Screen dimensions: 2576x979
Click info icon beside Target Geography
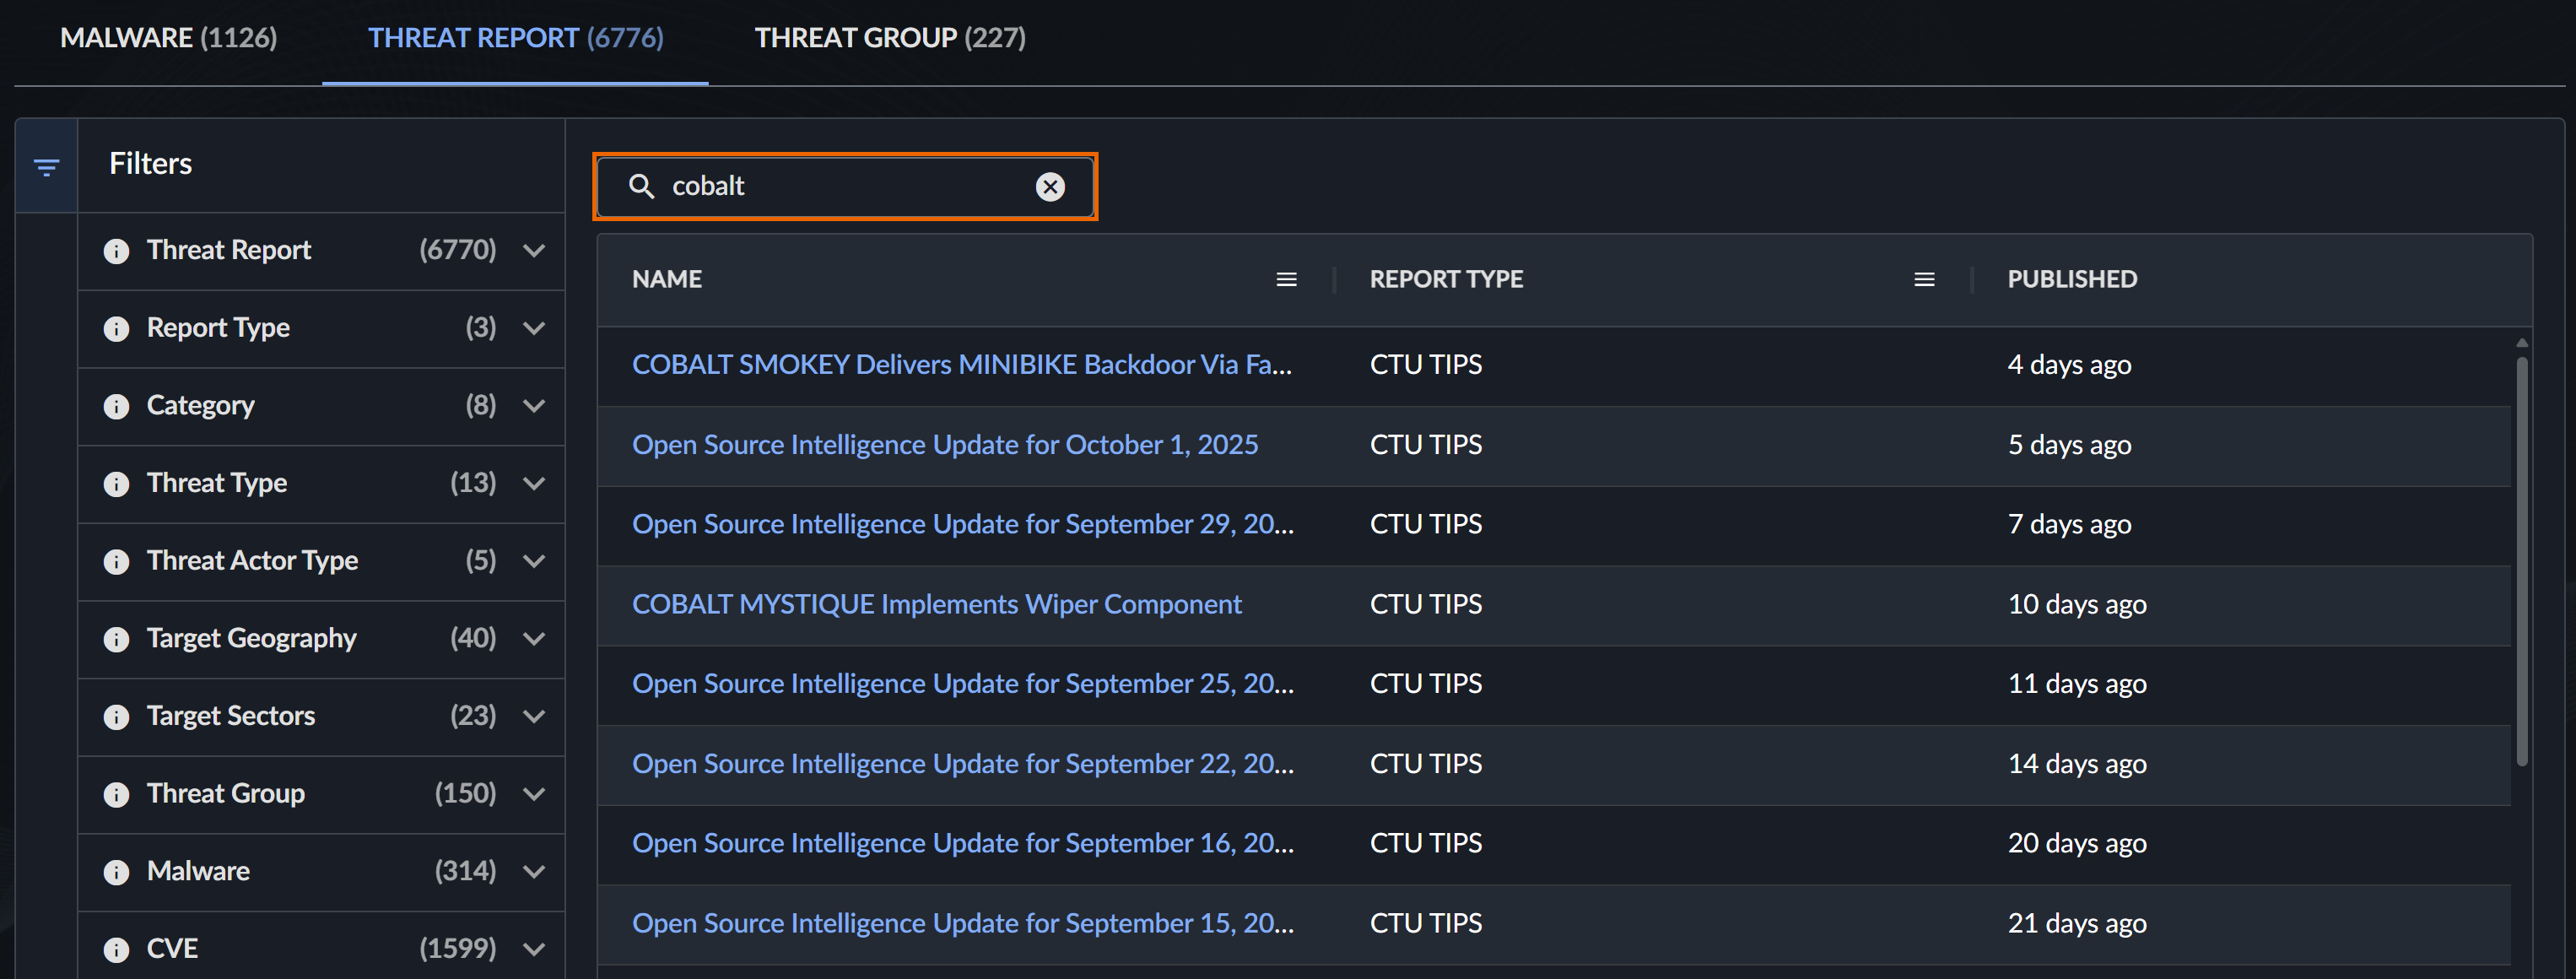point(116,639)
